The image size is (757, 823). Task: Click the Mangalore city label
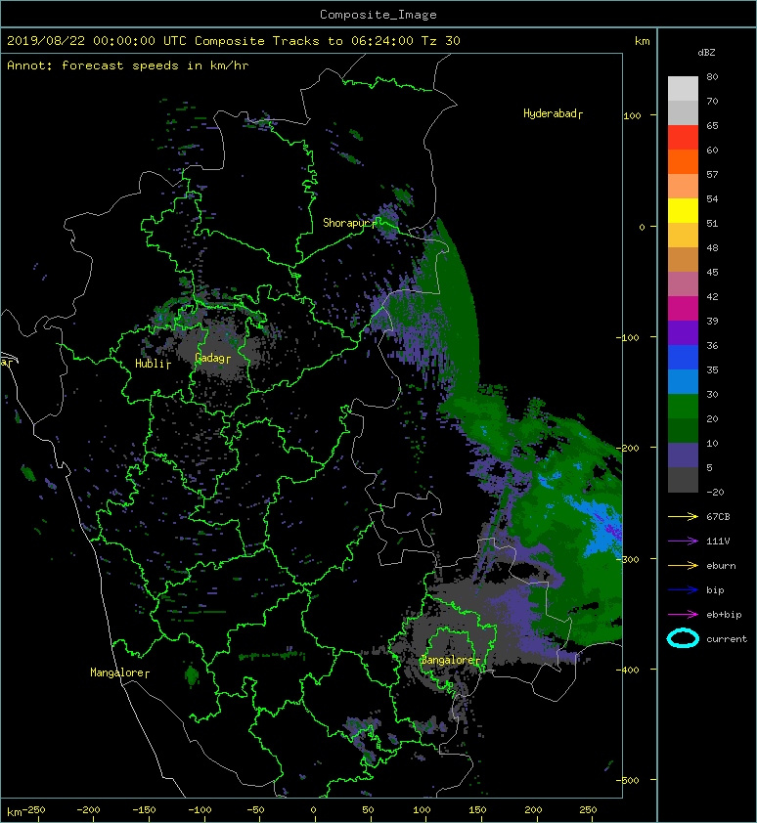coord(119,672)
